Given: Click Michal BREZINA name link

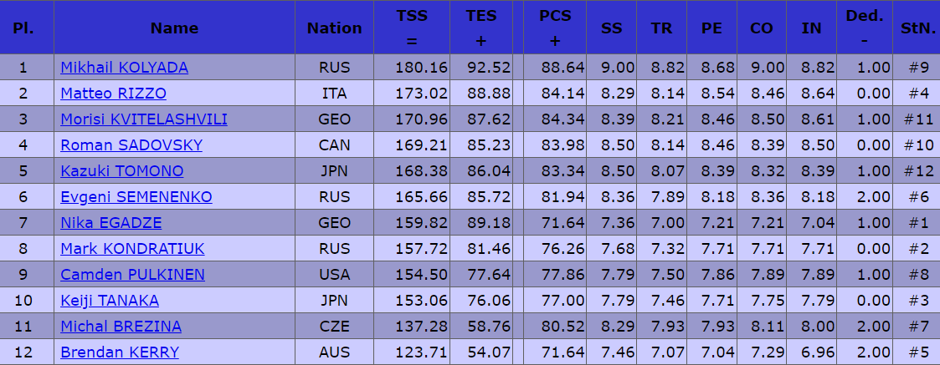Looking at the screenshot, I should 121,327.
